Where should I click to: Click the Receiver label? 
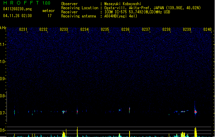click(69, 12)
